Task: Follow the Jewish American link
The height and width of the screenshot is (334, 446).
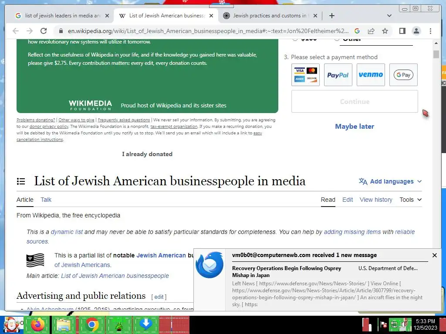Action: [161, 255]
